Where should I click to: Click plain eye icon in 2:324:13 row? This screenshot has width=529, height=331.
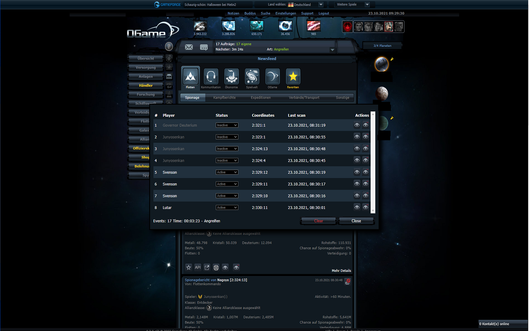357,149
